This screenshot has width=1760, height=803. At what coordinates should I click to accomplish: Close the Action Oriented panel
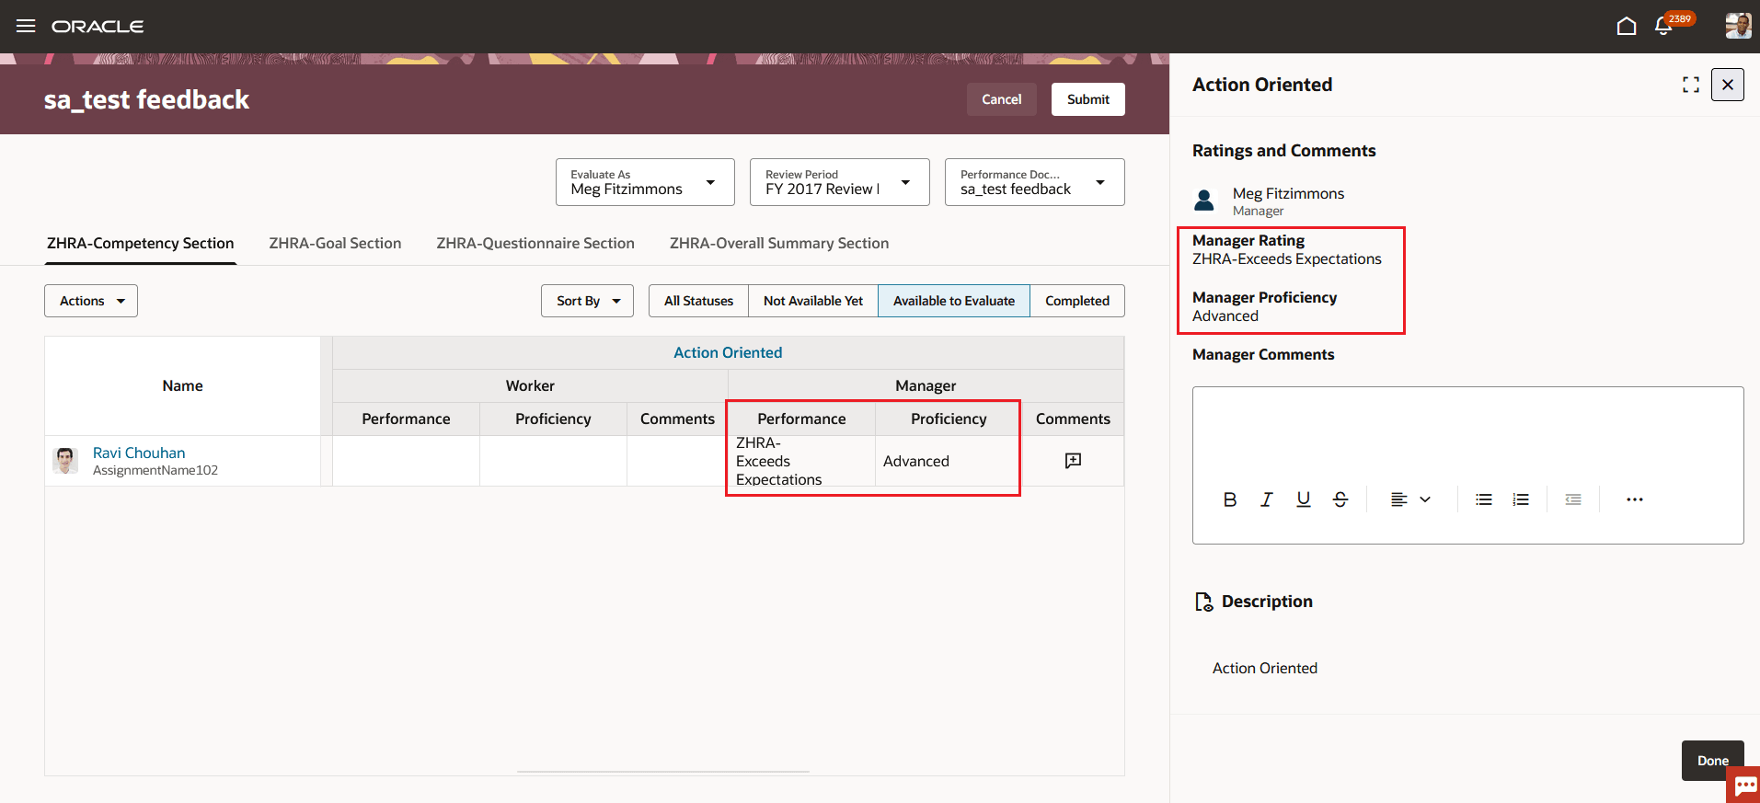1728,85
